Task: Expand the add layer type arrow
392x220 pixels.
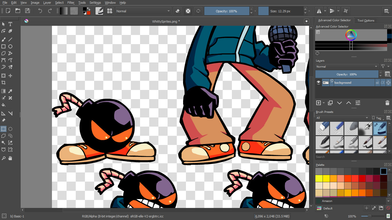Action: [x=324, y=103]
